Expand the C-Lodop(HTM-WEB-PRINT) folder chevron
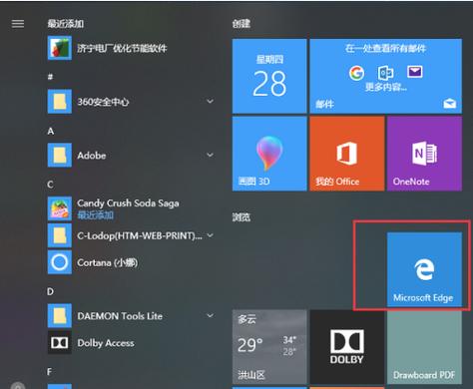Image resolution: width=473 pixels, height=389 pixels. pyautogui.click(x=211, y=235)
